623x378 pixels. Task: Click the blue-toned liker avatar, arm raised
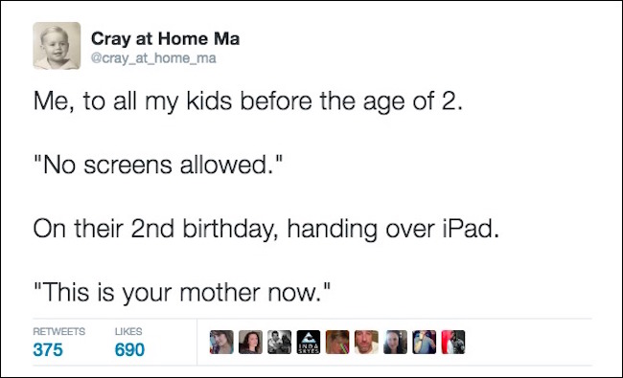(425, 342)
